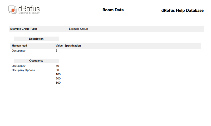Click the Human load column header

(19, 46)
